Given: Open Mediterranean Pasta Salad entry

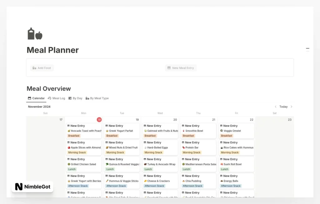Looking at the screenshot, I should (199, 164).
